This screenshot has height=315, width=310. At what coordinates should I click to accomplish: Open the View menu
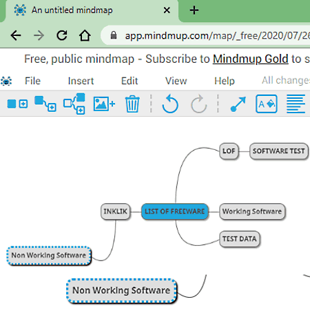tap(176, 81)
